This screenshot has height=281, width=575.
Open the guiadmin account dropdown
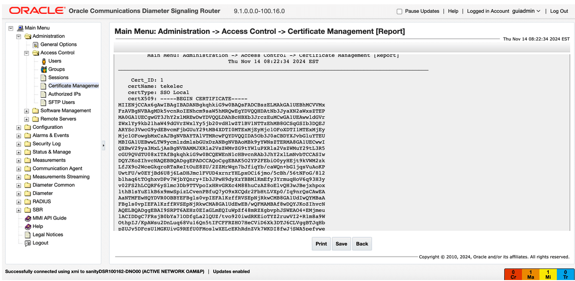click(x=526, y=11)
